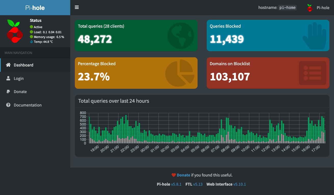Click the 08:00 label on chart axis
The height and width of the screenshot is (195, 334).
pos(225,149)
